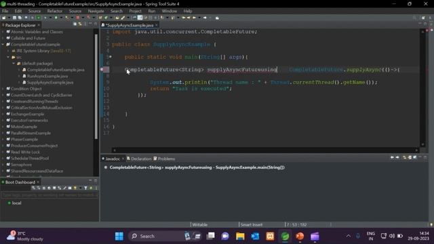This screenshot has width=434, height=244.
Task: Collapse the src folder node
Action: coord(8,57)
